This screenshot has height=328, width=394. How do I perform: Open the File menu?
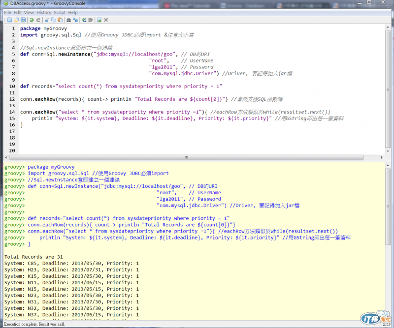7,12
